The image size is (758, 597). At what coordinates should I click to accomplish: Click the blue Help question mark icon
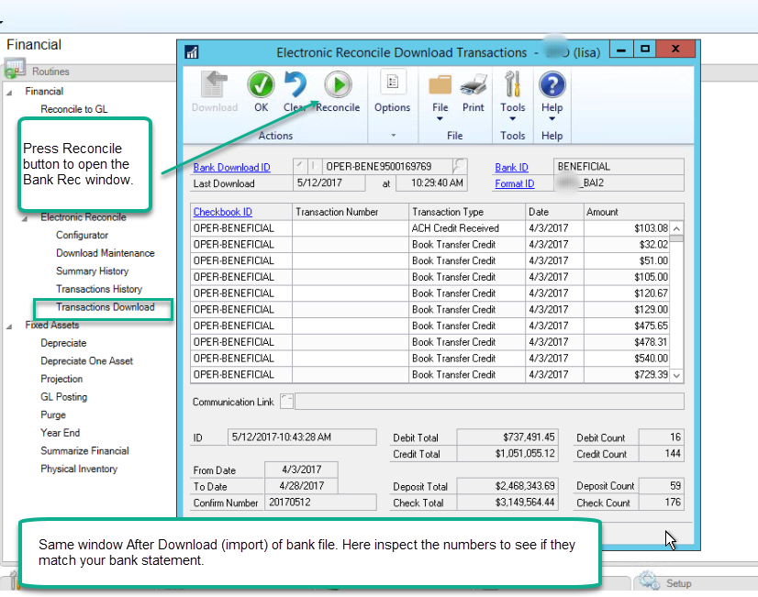[x=551, y=83]
